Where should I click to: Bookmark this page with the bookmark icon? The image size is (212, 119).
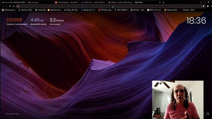[14, 6]
